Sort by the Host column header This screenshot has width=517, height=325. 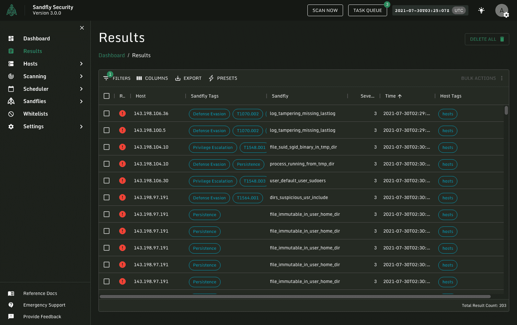pyautogui.click(x=141, y=96)
